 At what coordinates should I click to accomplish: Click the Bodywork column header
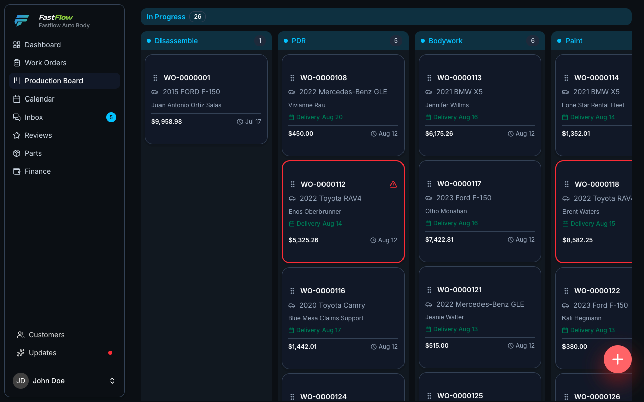(x=480, y=41)
